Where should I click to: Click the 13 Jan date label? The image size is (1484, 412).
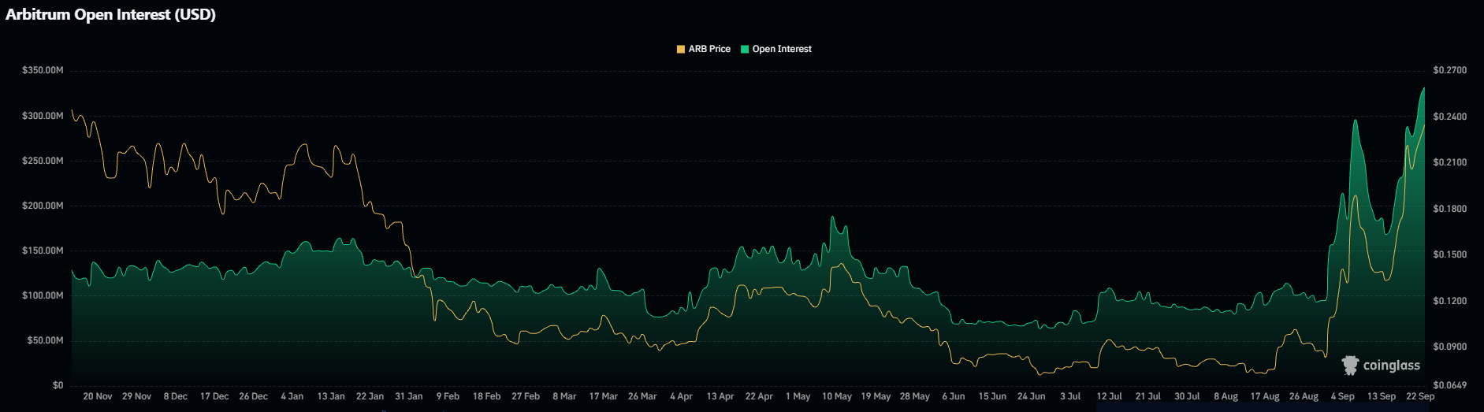pos(331,396)
